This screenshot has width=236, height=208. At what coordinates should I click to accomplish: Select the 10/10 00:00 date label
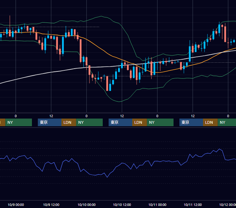[x=86, y=205]
